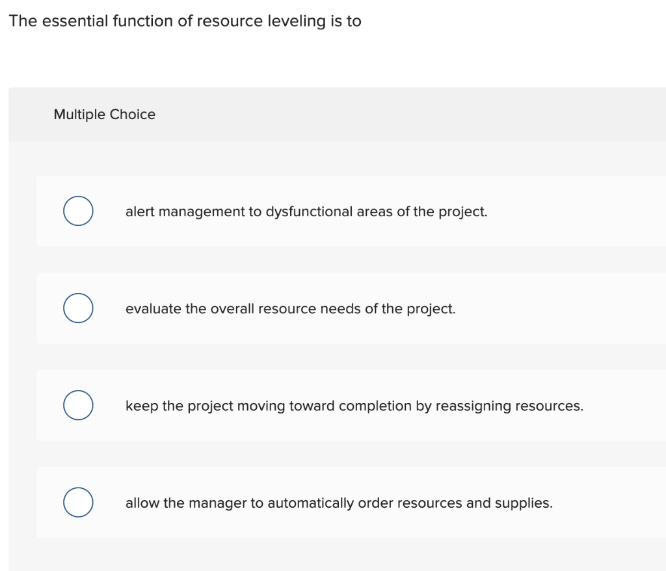Select the radio button for 'keep the project moving toward completion'
Viewport: 666px width, 571px height.
[x=77, y=404]
